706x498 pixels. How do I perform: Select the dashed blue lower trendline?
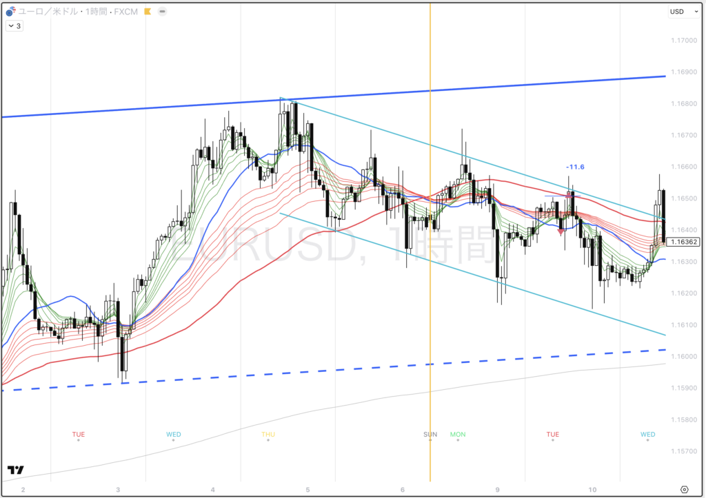pos(207,377)
